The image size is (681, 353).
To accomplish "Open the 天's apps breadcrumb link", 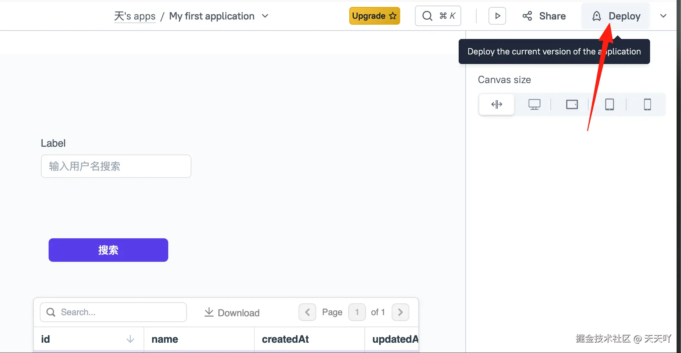I will (x=135, y=16).
